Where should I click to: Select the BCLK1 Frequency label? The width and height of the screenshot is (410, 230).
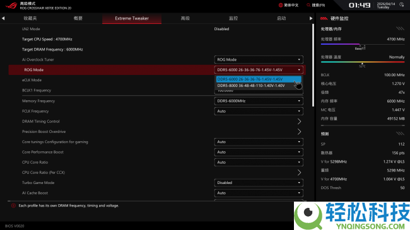pos(37,91)
